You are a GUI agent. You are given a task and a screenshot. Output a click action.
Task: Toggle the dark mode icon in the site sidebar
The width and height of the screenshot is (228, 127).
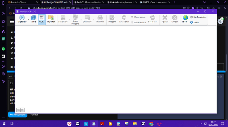[x=12, y=67]
